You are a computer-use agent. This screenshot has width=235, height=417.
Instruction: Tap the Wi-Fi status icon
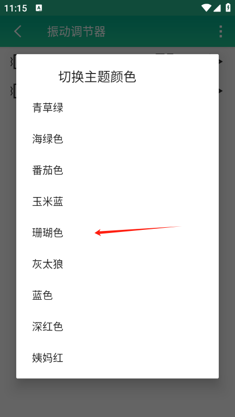tap(206, 8)
